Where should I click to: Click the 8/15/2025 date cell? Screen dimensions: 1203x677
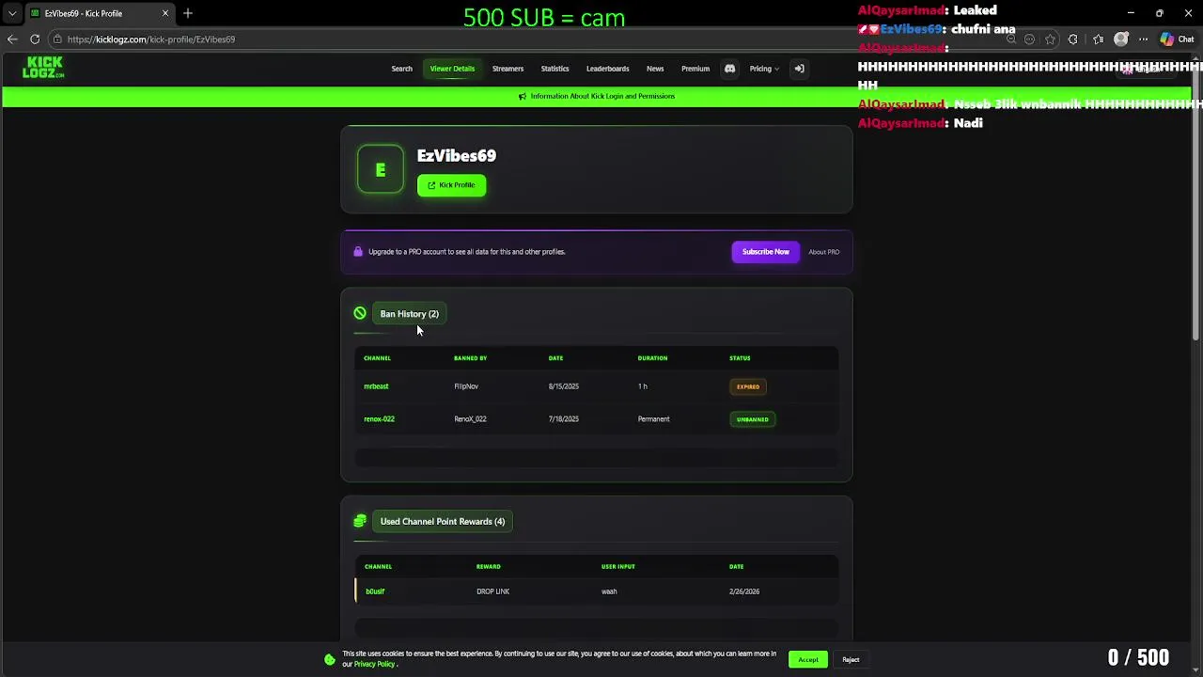564,386
